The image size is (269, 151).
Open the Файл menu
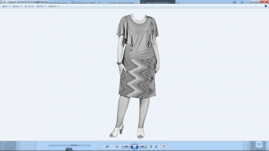6,6
